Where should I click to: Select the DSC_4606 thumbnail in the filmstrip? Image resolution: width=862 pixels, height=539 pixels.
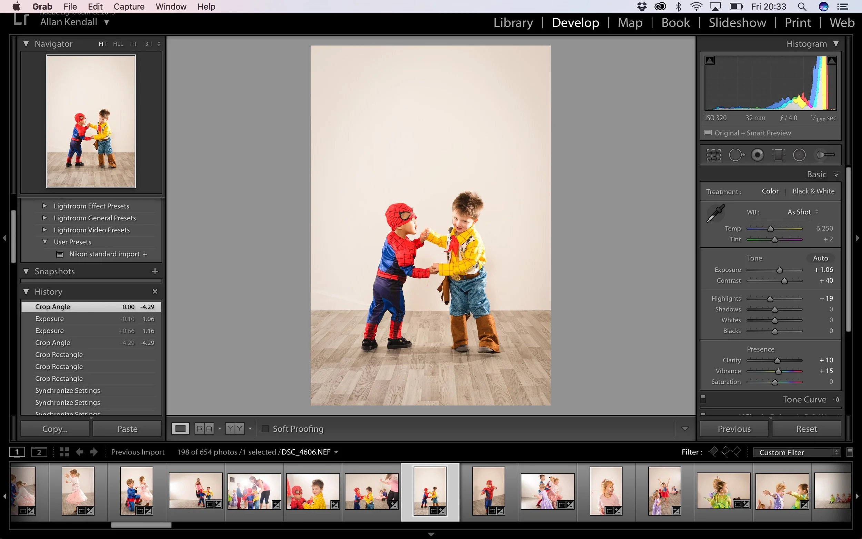click(429, 492)
